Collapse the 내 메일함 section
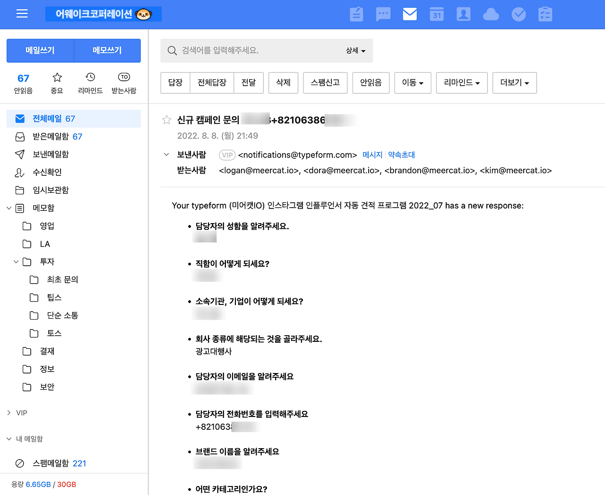 tap(9, 439)
